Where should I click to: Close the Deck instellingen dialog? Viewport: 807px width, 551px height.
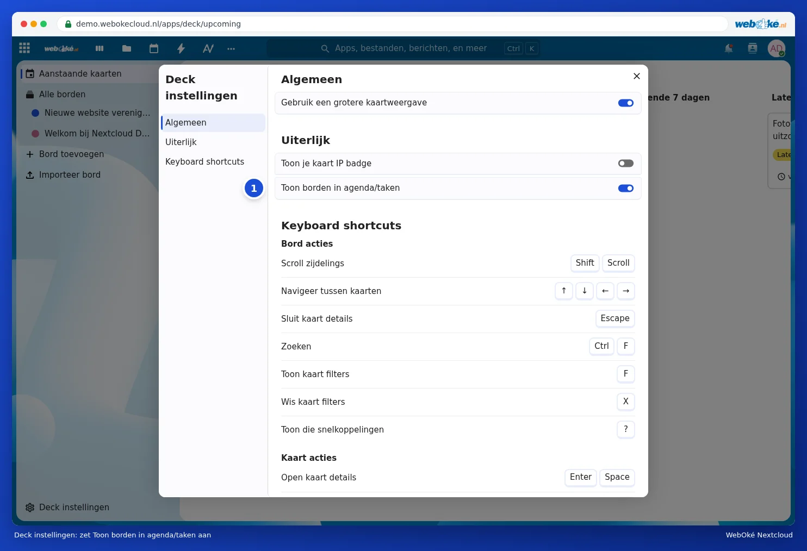[x=637, y=76]
